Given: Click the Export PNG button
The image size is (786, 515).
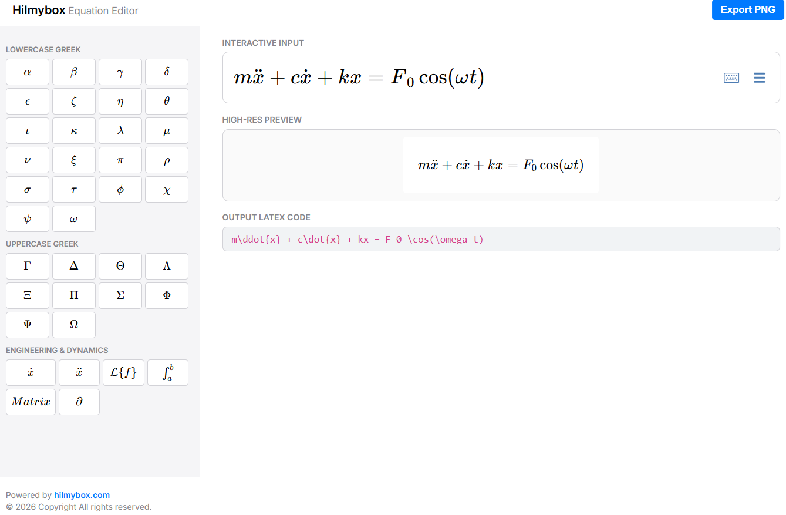Looking at the screenshot, I should 748,9.
